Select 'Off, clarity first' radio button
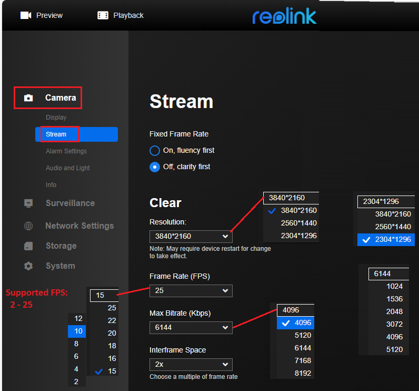419x391 pixels. 155,167
